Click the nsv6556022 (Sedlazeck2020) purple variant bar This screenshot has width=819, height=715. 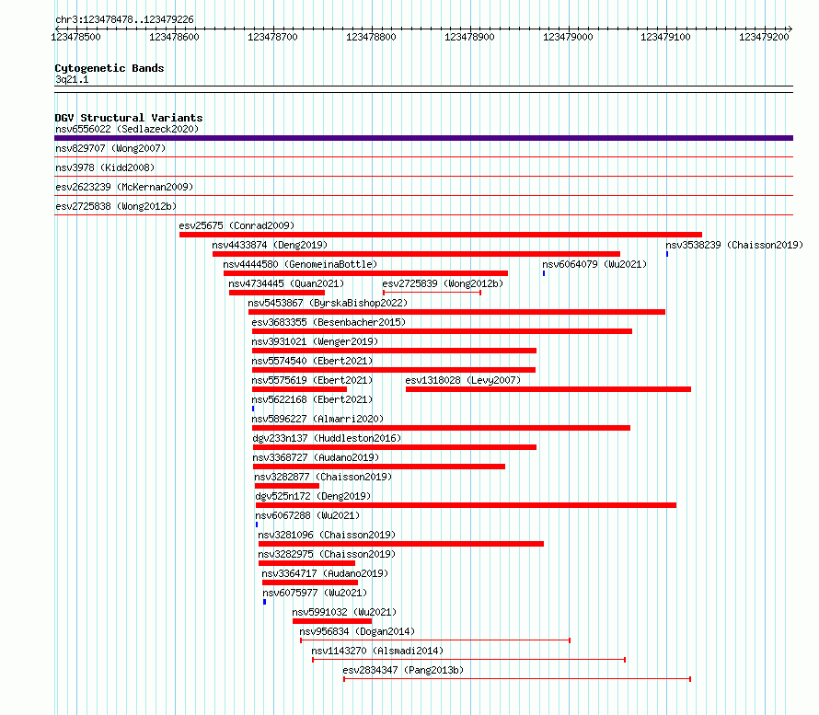click(x=423, y=138)
